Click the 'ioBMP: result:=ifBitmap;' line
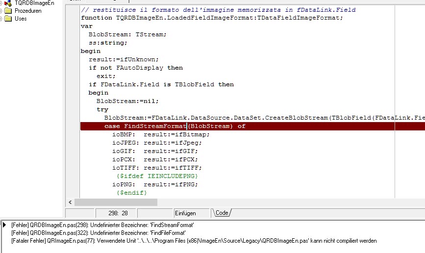 point(161,134)
